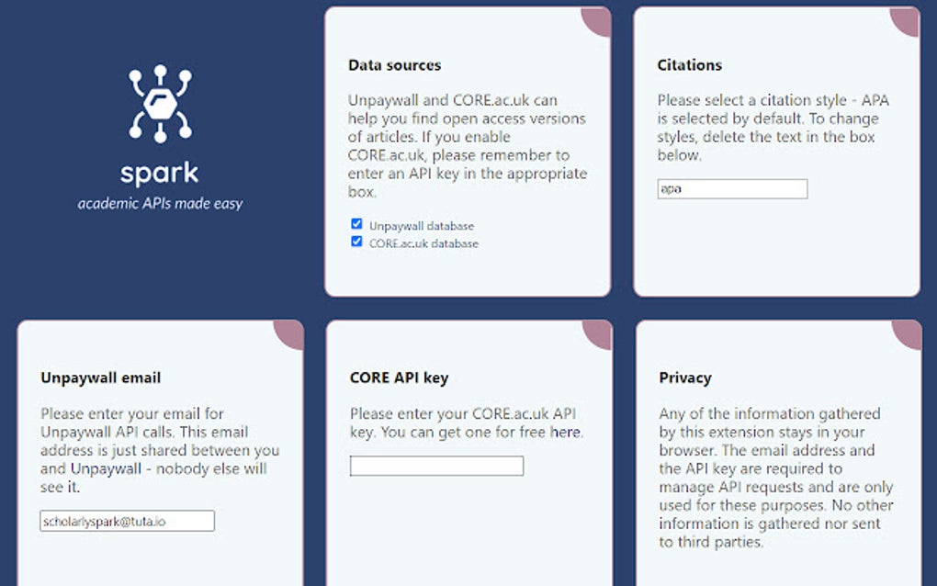Screen dimensions: 937x586
Task: Click the pink corner on CORE API key card
Action: click(599, 332)
